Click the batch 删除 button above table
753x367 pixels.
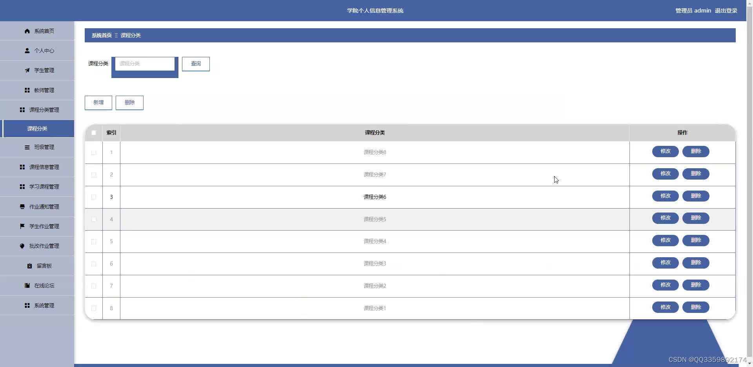click(x=129, y=103)
